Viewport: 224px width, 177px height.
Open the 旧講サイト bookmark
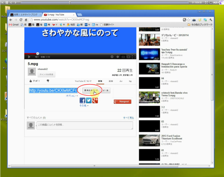point(107,25)
